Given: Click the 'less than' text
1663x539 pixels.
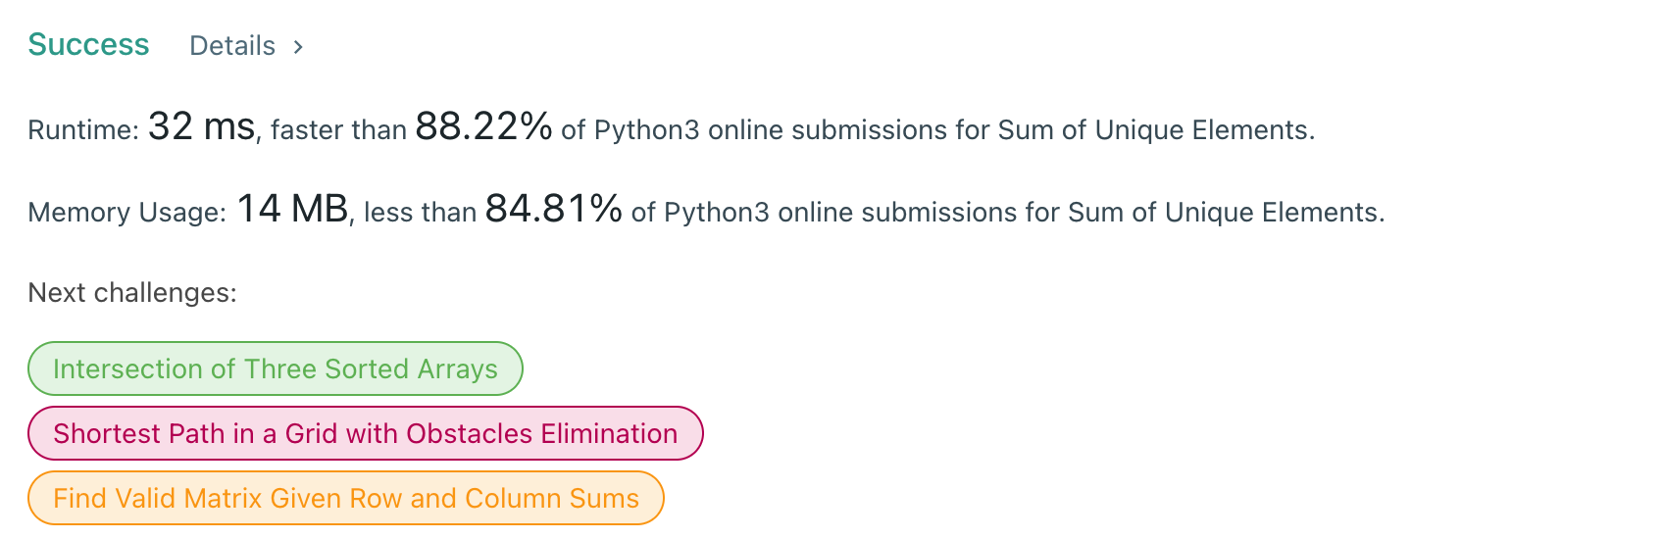Looking at the screenshot, I should click(420, 213).
